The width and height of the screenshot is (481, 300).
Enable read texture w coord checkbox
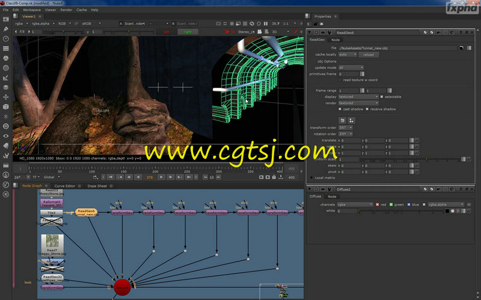340,80
